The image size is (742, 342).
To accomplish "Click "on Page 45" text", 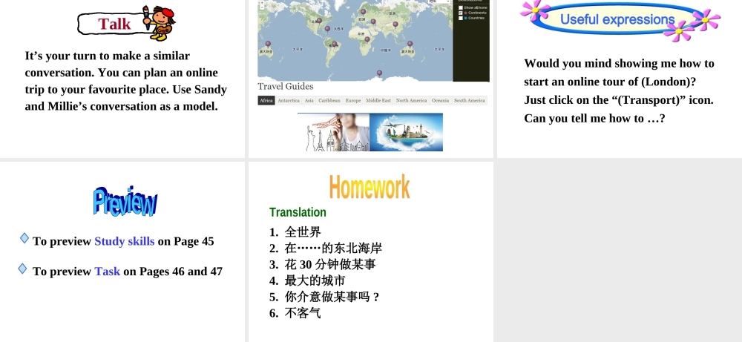I will click(186, 241).
